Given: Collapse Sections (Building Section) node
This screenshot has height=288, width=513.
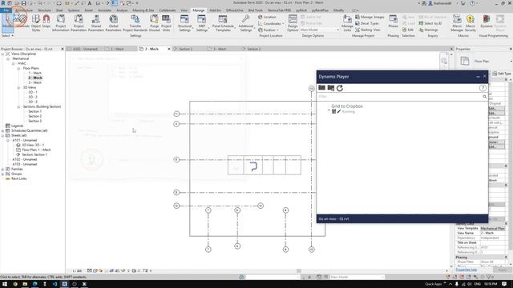Looking at the screenshot, I should pyautogui.click(x=18, y=106).
